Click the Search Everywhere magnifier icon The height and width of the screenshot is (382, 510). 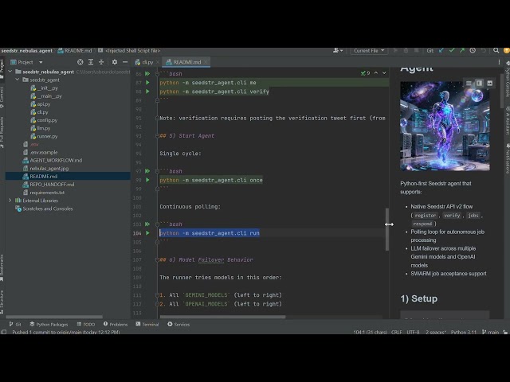point(496,51)
